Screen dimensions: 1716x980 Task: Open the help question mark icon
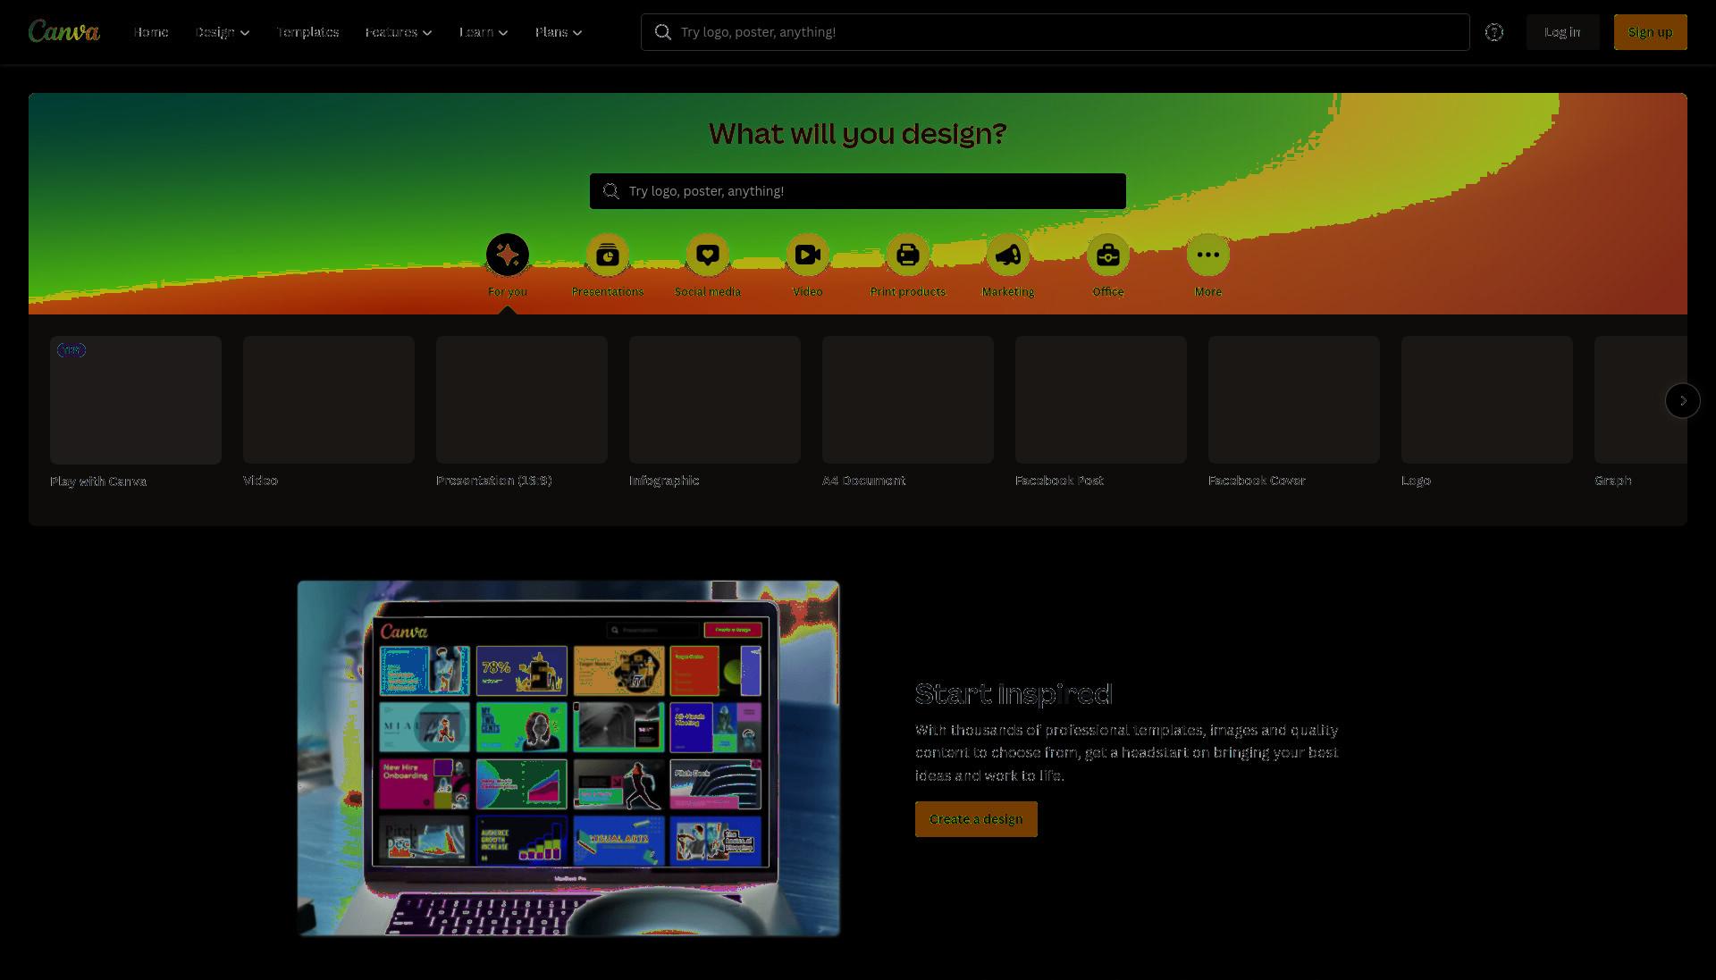[1494, 32]
